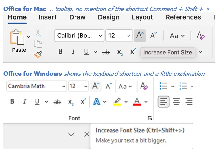Screen dimensions: 223x149
Task: Activate the Format Painter brush icon
Action: coord(38,55)
